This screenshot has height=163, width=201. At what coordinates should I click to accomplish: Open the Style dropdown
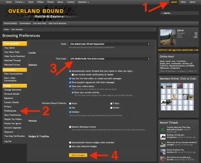point(110,44)
